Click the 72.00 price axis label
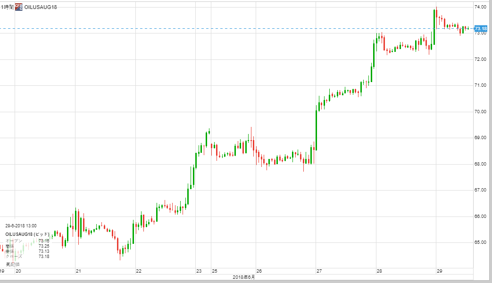 pyautogui.click(x=480, y=59)
